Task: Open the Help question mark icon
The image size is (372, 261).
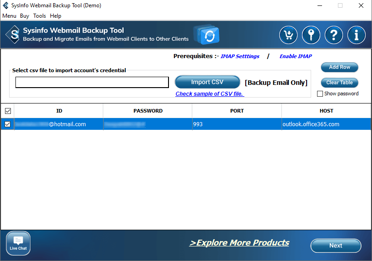Action: [x=334, y=35]
